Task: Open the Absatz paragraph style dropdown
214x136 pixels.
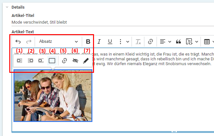Action: click(58, 42)
